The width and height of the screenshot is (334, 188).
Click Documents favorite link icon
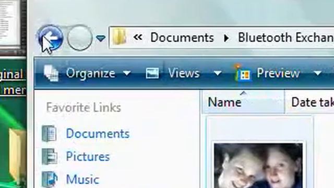coord(49,134)
